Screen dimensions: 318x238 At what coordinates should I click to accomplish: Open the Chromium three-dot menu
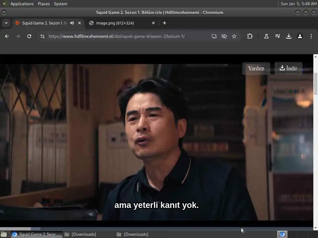(x=311, y=36)
